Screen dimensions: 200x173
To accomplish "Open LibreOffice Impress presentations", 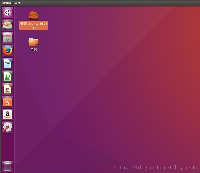I will click(7, 89).
